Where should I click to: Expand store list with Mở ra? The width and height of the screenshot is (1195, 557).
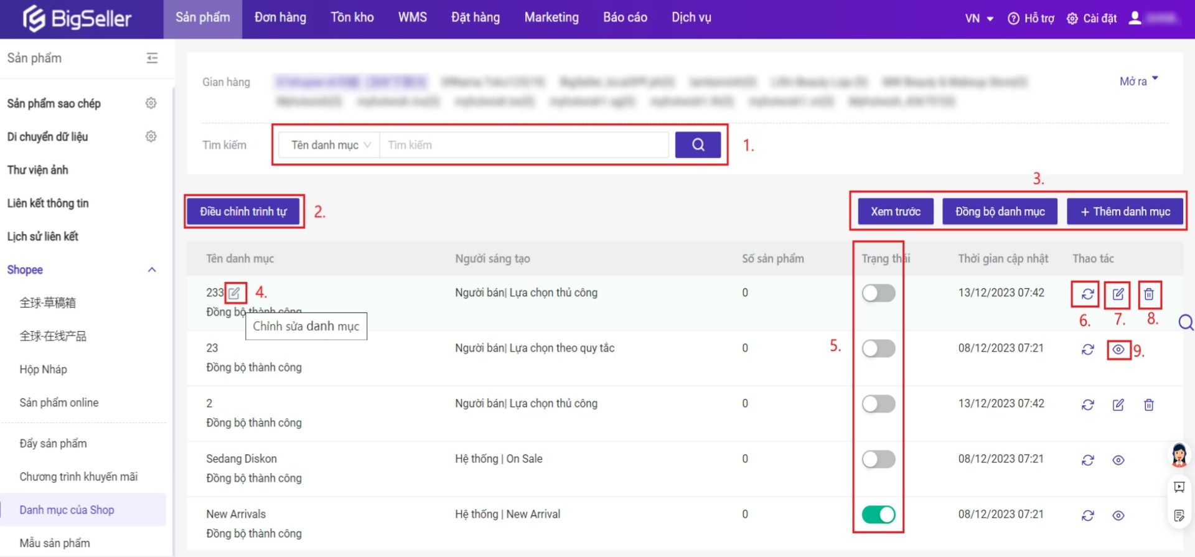click(x=1138, y=81)
